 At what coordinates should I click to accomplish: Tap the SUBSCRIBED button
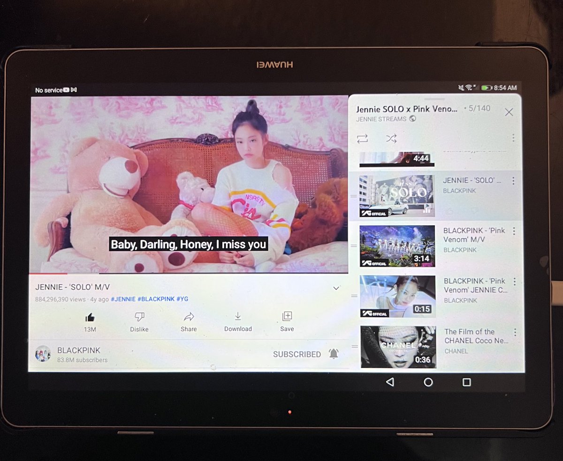(x=297, y=355)
